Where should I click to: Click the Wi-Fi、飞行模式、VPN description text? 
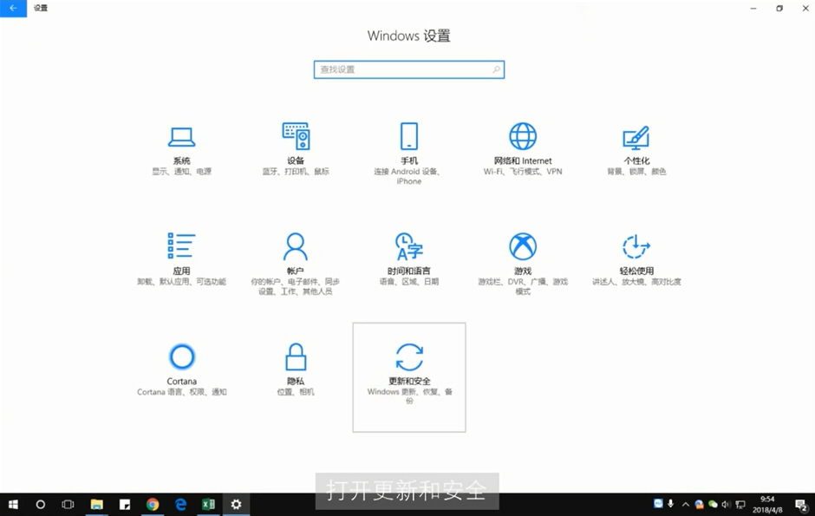(x=522, y=172)
